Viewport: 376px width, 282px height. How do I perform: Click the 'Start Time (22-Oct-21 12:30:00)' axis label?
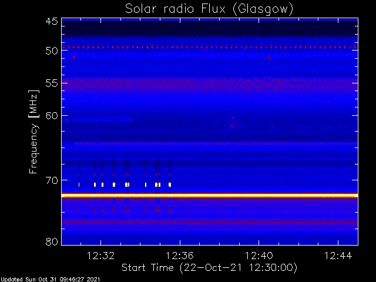click(209, 268)
